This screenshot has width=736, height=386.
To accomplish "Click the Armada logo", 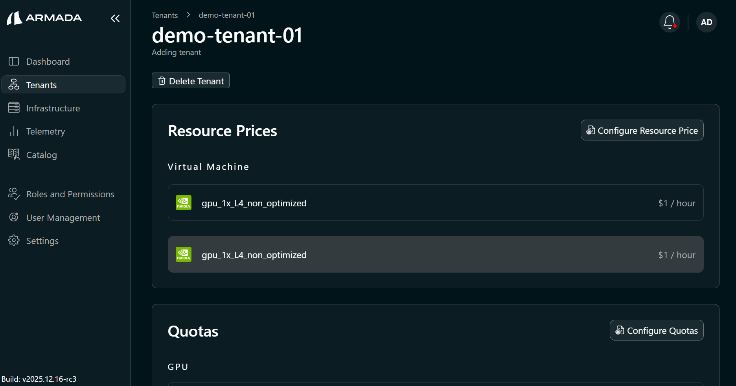I will 44,18.
